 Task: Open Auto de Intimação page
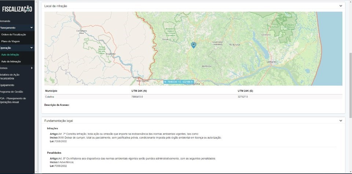[x=11, y=62]
